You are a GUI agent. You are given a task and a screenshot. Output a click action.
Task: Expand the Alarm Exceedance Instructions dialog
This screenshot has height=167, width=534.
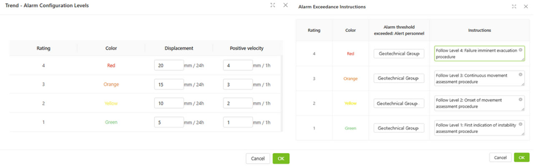(514, 7)
